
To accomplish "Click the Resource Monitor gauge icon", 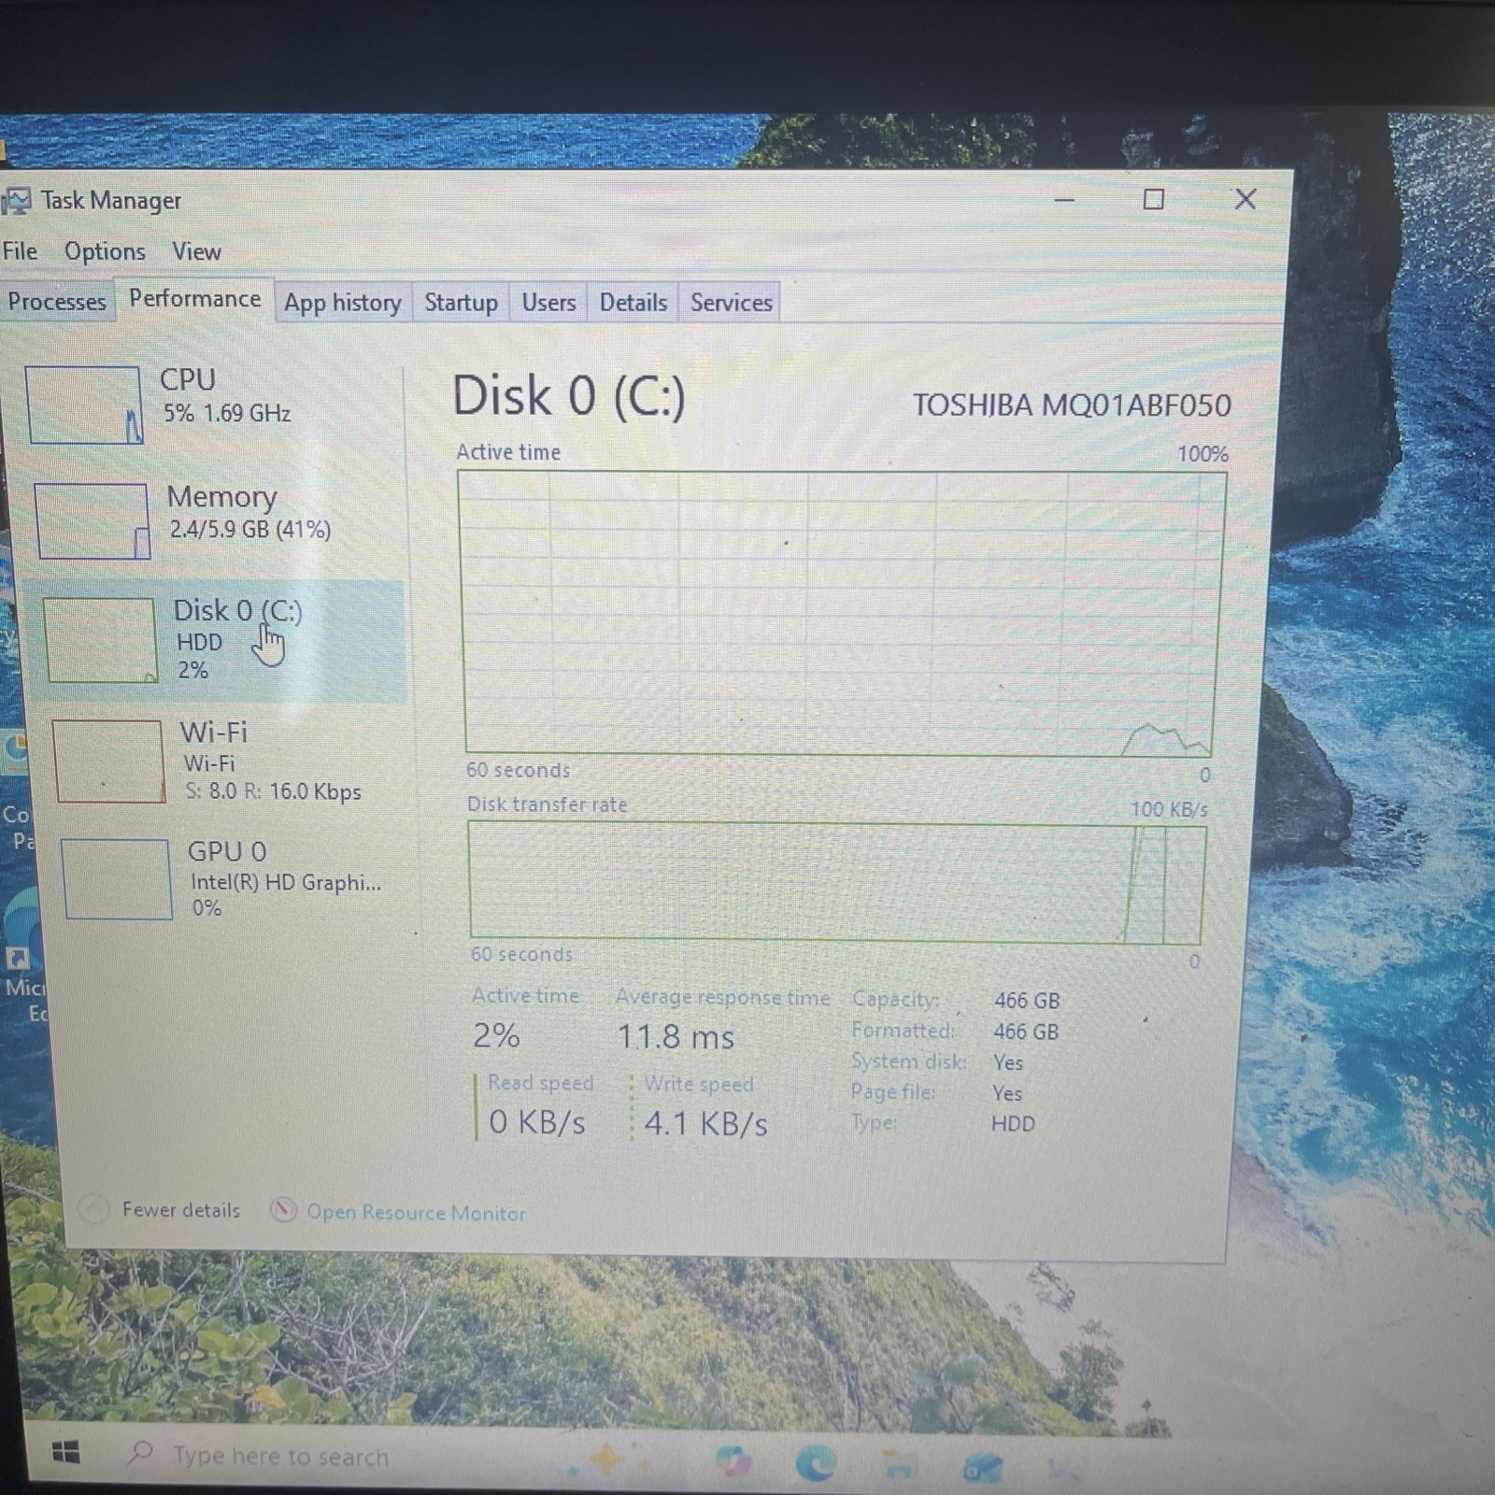I will tap(283, 1211).
